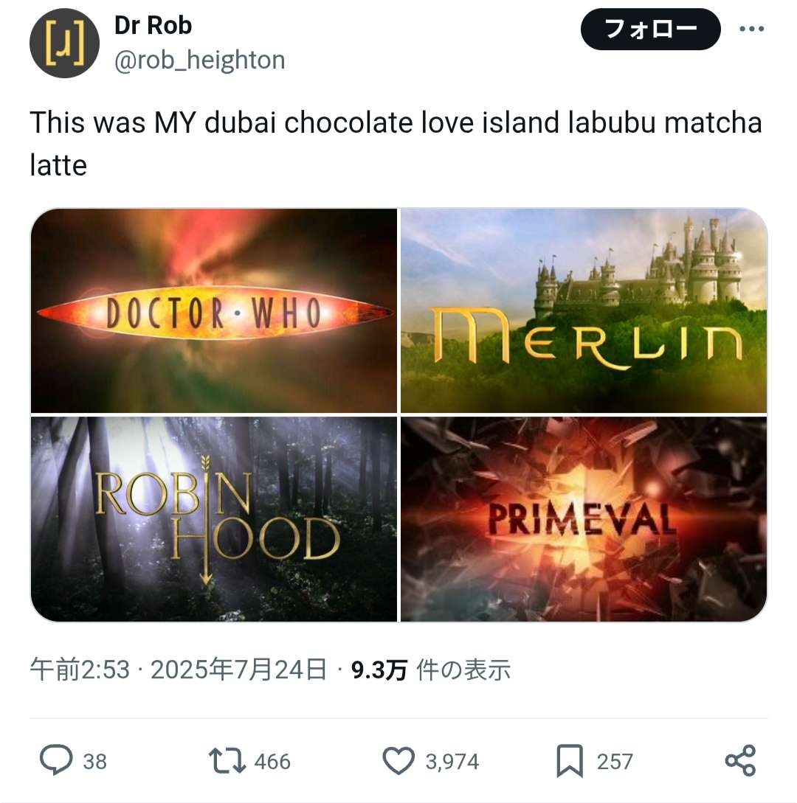
Task: View the Robin Hood image
Action: pos(214,519)
